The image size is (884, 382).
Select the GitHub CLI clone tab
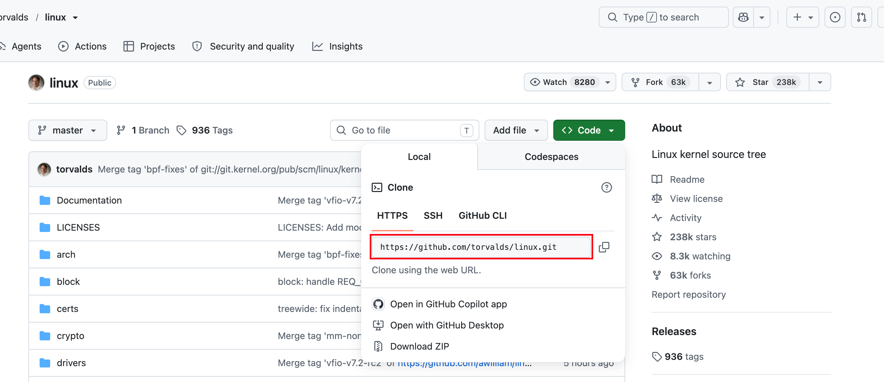click(483, 215)
